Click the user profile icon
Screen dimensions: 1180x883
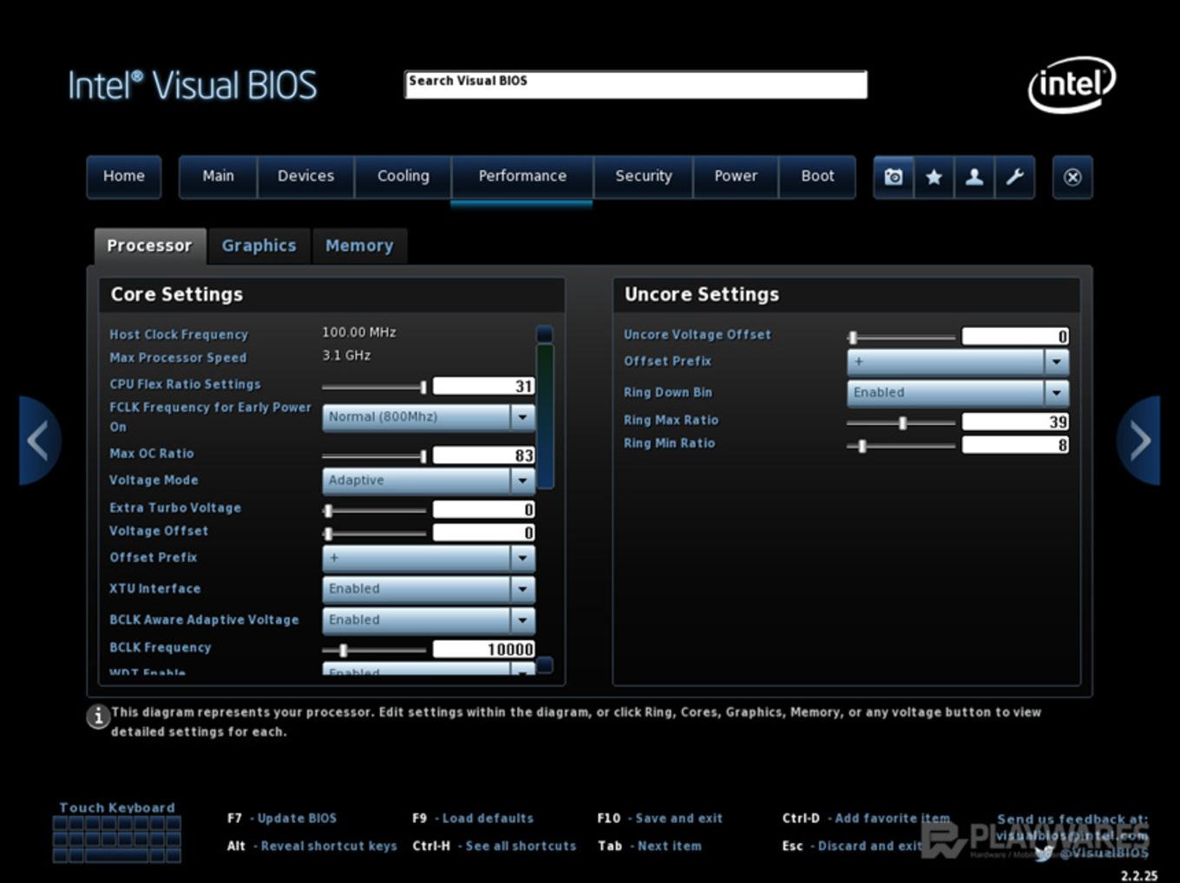[x=974, y=177]
